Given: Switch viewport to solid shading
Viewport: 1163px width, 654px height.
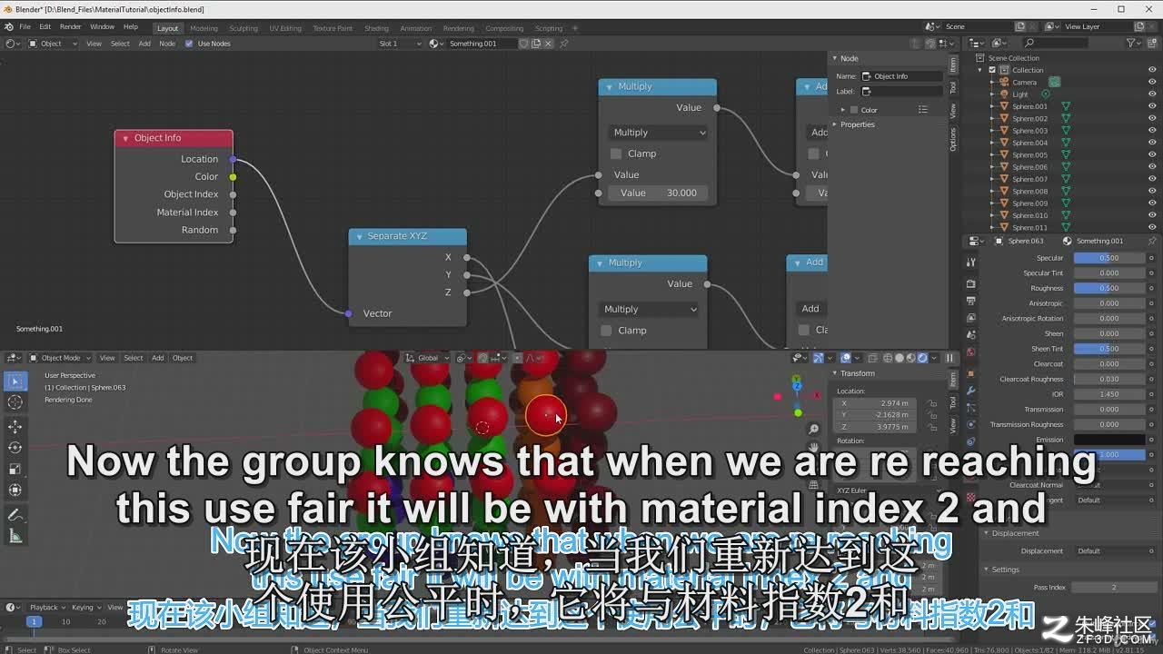Looking at the screenshot, I should 900,358.
